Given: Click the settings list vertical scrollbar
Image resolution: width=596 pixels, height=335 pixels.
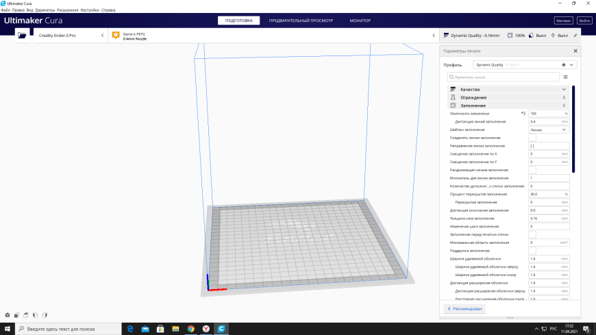Looking at the screenshot, I should coord(573,129).
